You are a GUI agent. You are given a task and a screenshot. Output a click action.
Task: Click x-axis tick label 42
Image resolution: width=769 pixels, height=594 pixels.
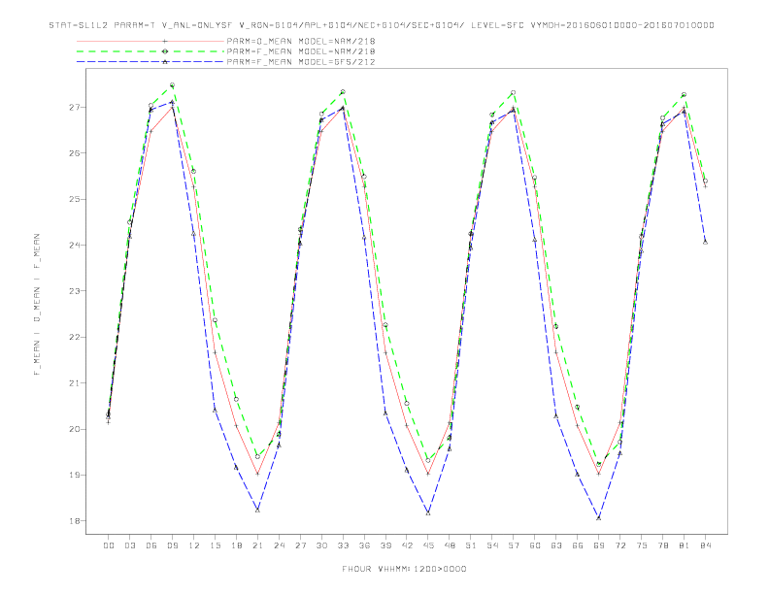(407, 545)
